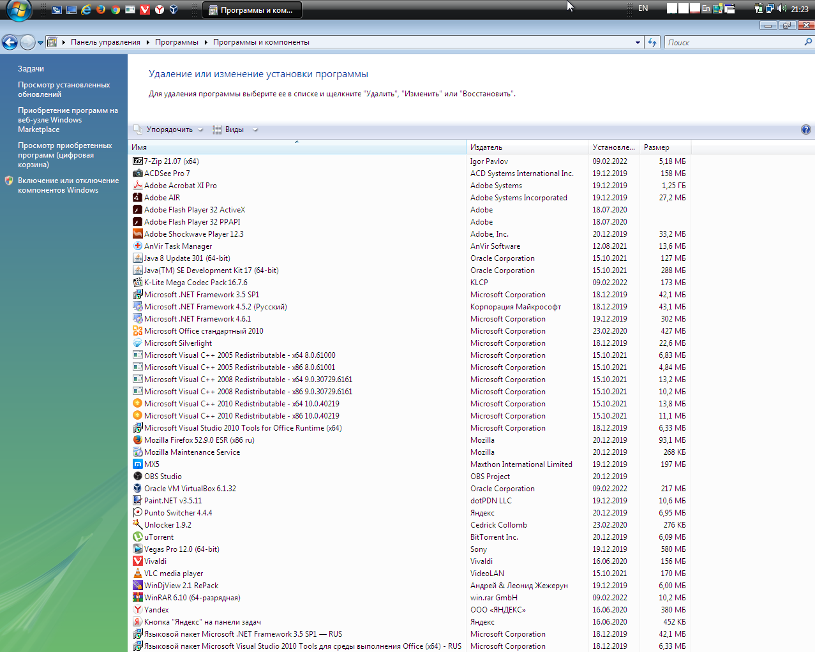Click the 7-Zip 21.07 program icon
This screenshot has width=815, height=652.
coord(137,161)
